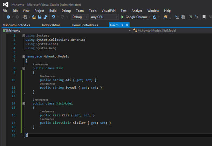Open the Test menu
Screen dimensions: 212x146
124,11
